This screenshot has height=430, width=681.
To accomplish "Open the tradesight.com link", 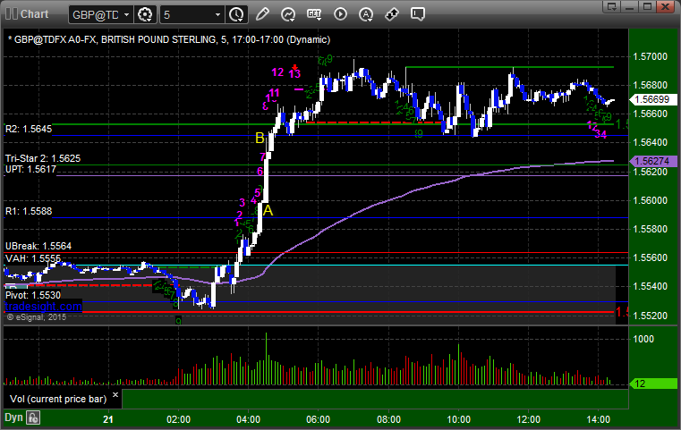I will [x=43, y=307].
